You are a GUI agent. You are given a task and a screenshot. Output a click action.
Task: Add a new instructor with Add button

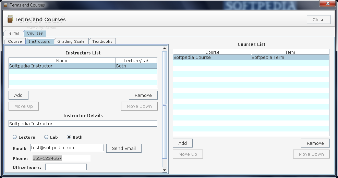19,95
